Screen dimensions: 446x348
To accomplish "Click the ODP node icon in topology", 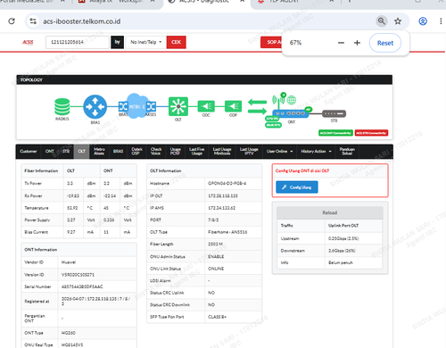I will point(233,106).
